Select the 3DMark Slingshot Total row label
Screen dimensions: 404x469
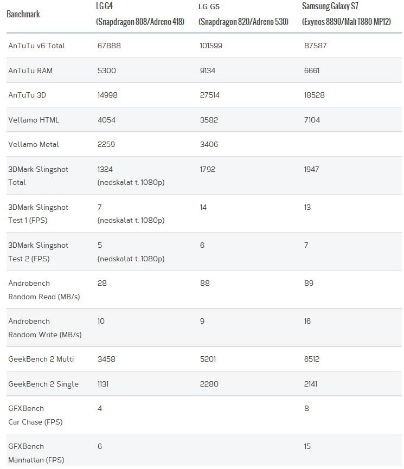tap(38, 176)
